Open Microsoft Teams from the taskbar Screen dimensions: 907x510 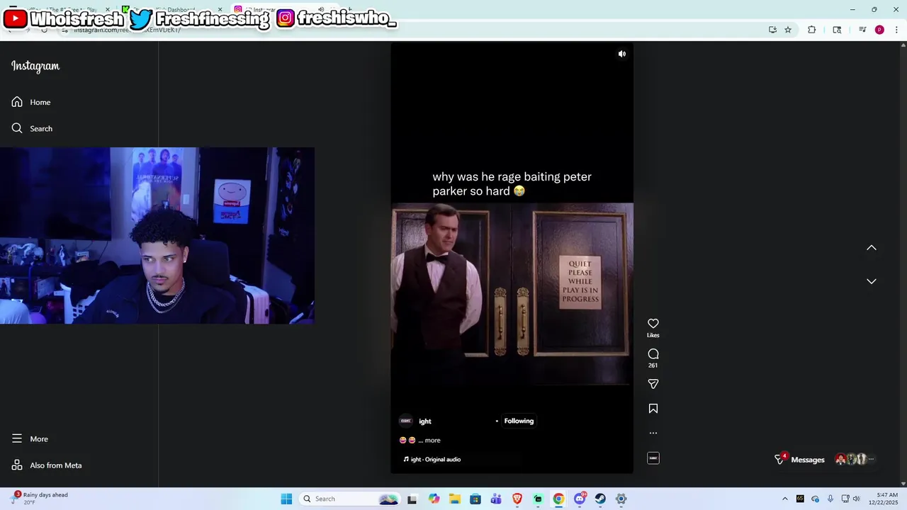tap(496, 499)
